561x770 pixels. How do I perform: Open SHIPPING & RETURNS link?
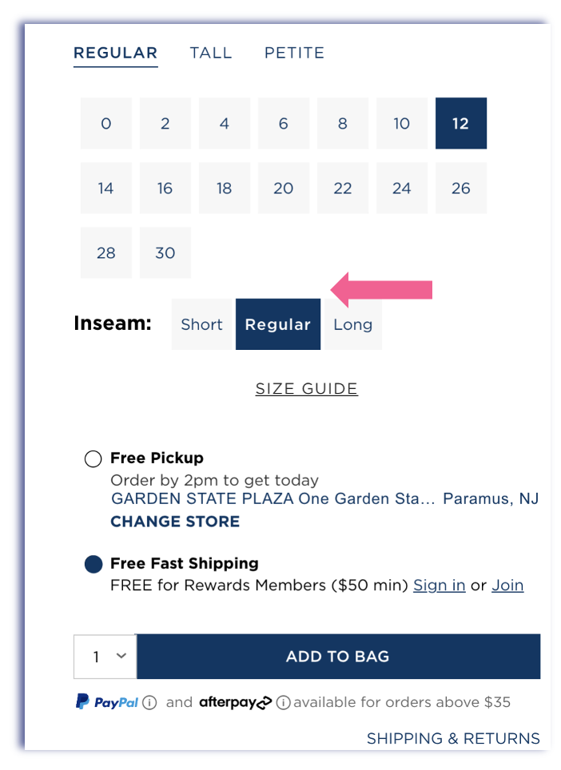(x=453, y=738)
